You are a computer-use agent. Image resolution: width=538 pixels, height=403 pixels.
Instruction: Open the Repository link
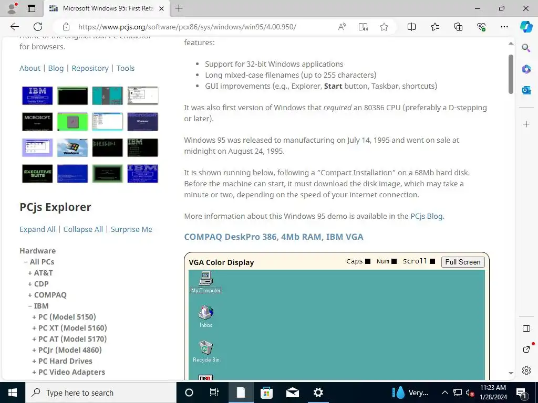tap(90, 68)
